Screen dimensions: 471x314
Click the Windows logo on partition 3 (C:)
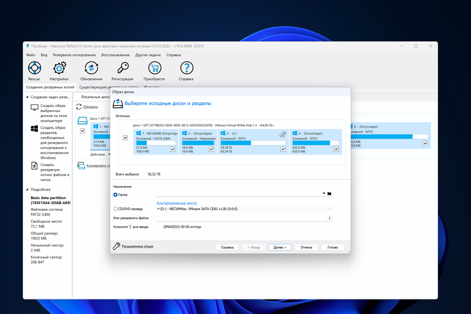tap(223, 133)
